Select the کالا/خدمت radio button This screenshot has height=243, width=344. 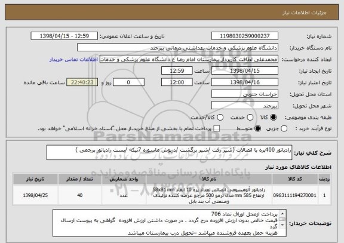coord(220,118)
